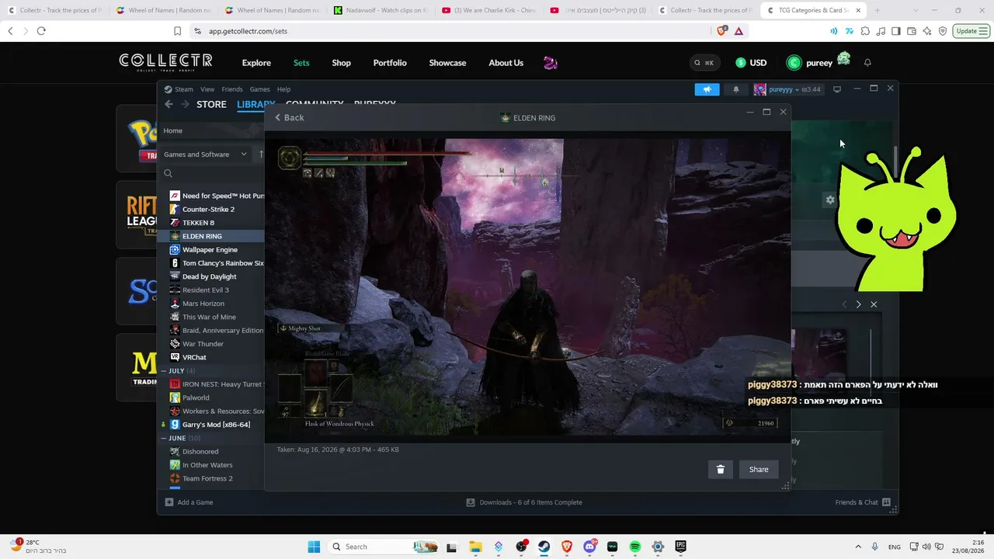Open the Help menu in Steam
Screen dimensions: 994x559
[x=283, y=89]
